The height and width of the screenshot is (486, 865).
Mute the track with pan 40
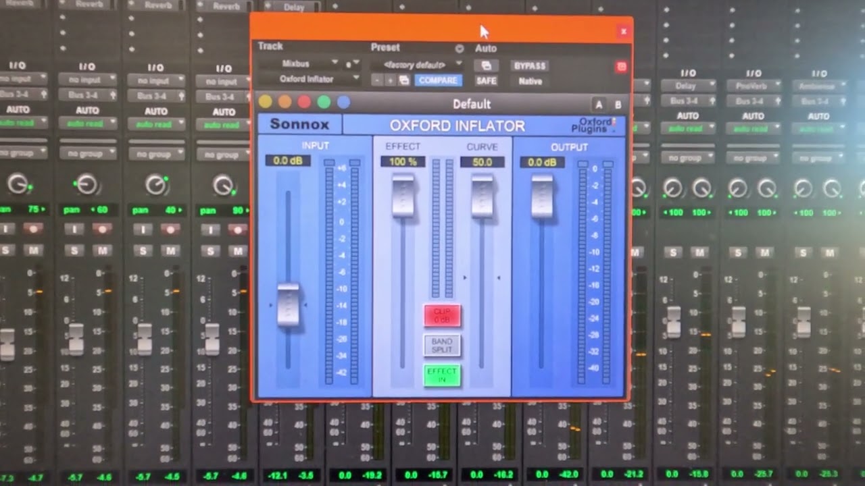tap(170, 251)
